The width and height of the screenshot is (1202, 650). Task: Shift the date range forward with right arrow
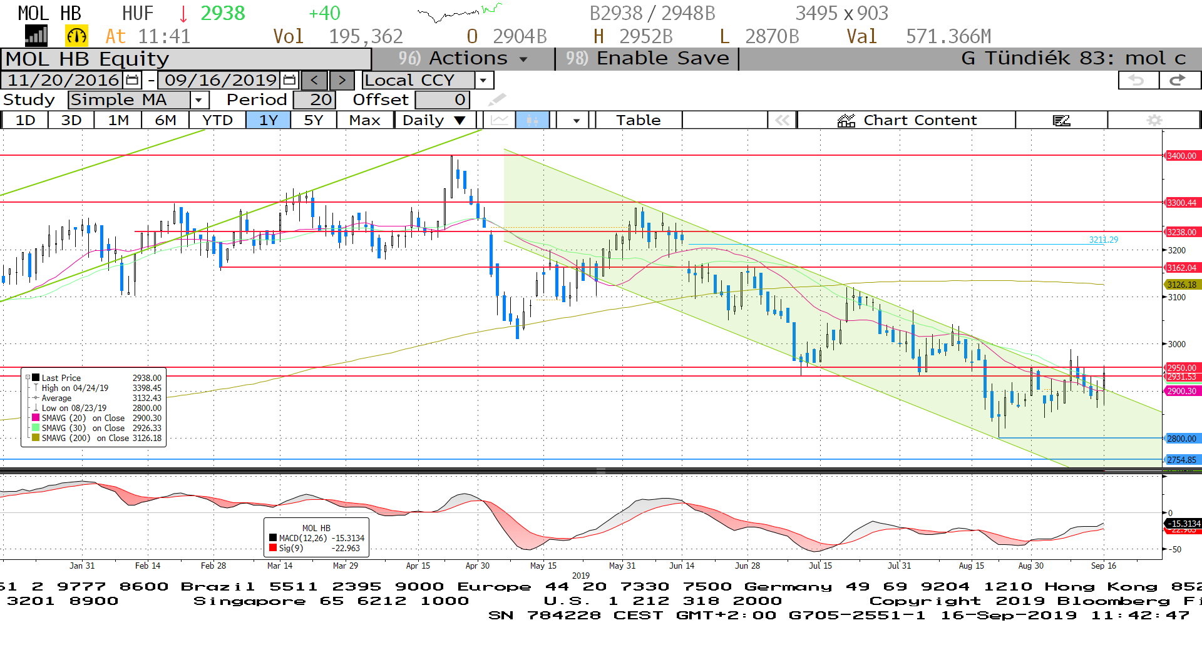coord(342,80)
